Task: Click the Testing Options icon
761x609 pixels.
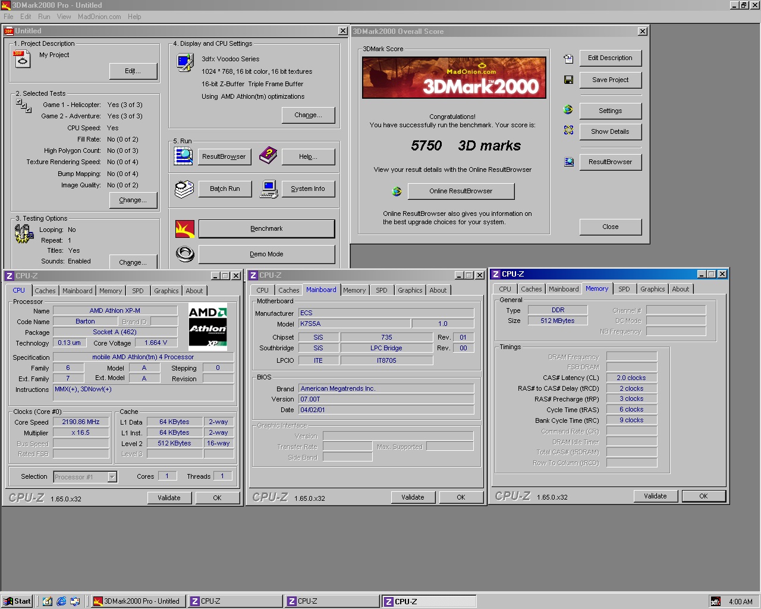Action: (24, 234)
